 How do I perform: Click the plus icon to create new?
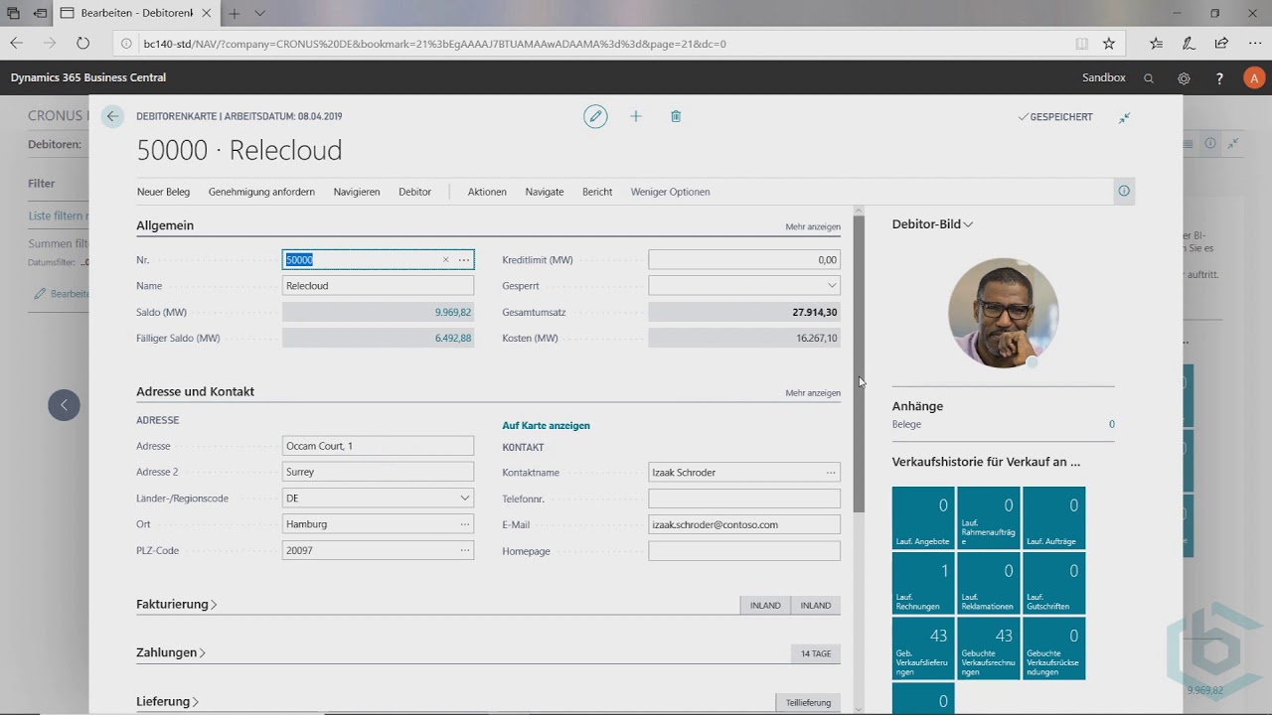click(x=636, y=116)
